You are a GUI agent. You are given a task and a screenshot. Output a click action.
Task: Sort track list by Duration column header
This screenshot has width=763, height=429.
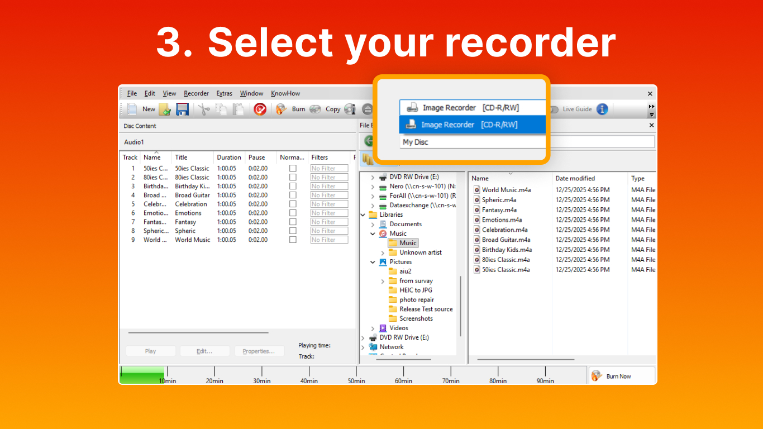tap(229, 158)
